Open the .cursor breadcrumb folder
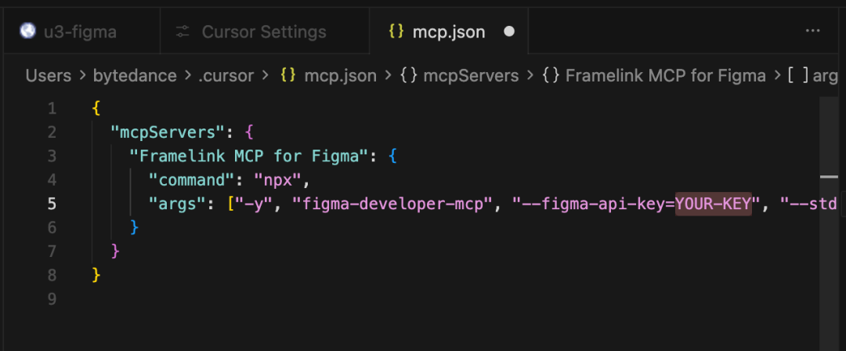Viewport: 846px width, 351px height. 226,76
